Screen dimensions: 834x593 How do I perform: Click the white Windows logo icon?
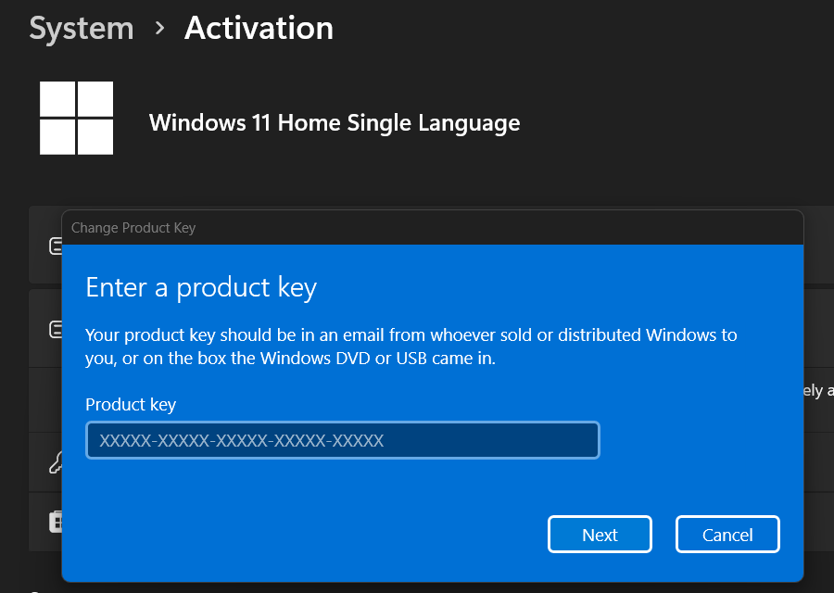[77, 118]
